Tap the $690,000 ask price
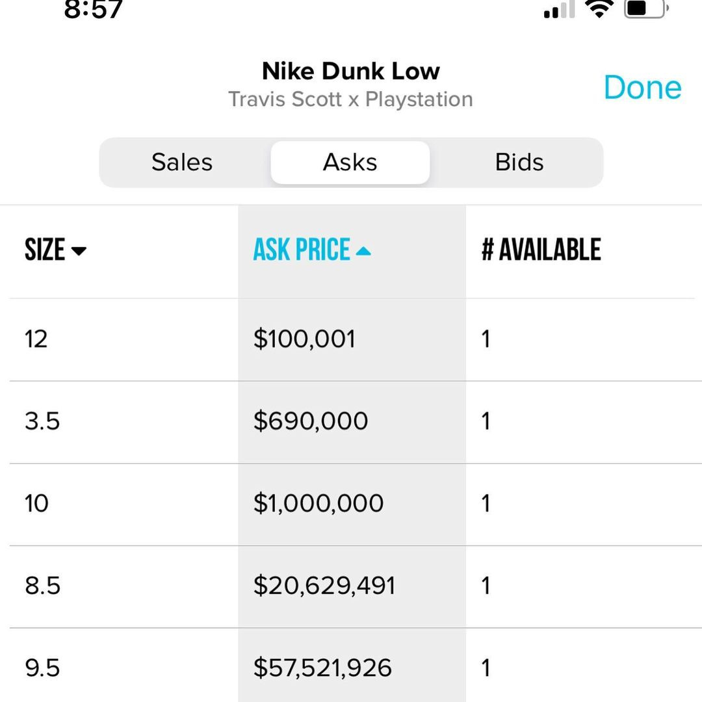702x702 pixels. (311, 421)
